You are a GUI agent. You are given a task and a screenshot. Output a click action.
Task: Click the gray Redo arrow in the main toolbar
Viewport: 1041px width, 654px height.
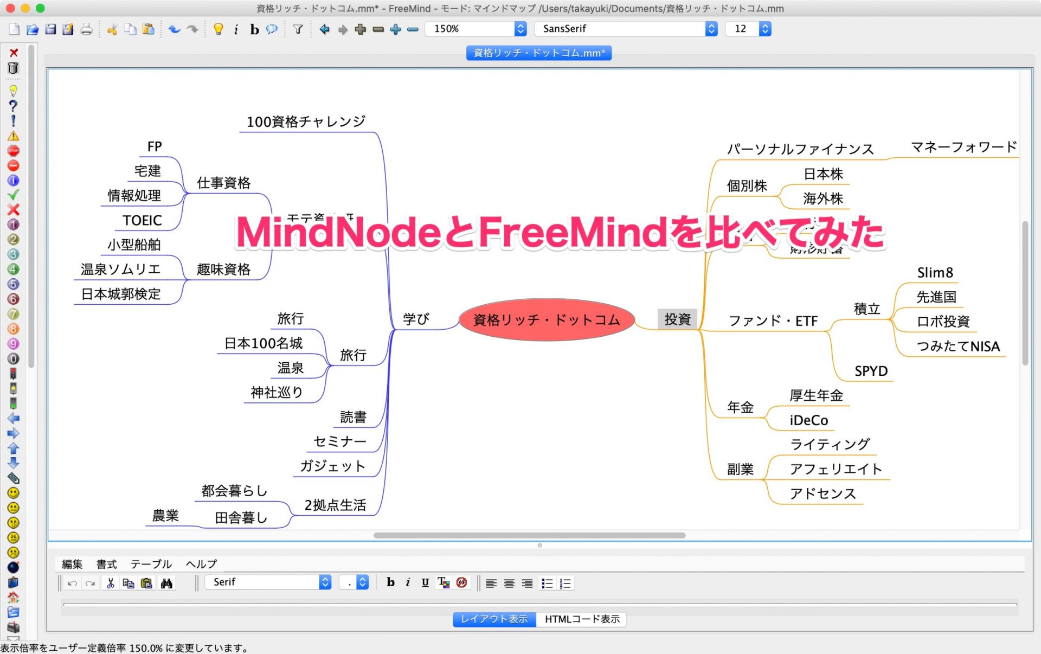[192, 29]
